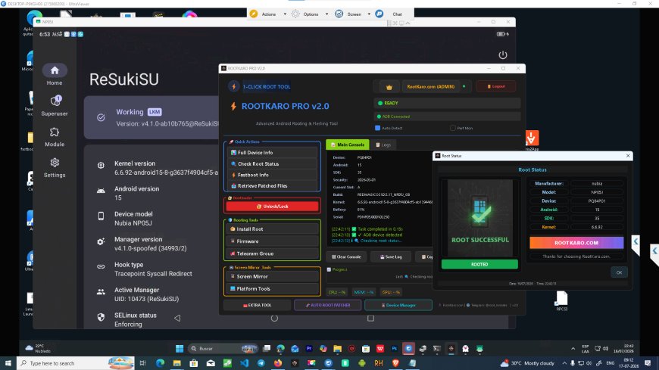Expand remote taskbar hidden icons chevron
Screen dimensions: 659x370
573,349
